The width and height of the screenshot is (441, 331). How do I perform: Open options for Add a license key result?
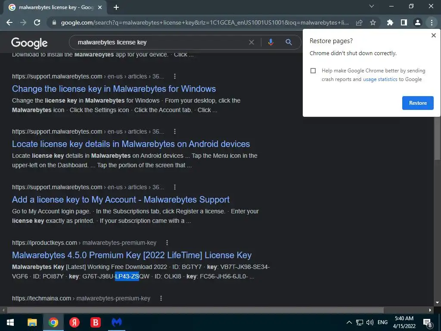[175, 187]
